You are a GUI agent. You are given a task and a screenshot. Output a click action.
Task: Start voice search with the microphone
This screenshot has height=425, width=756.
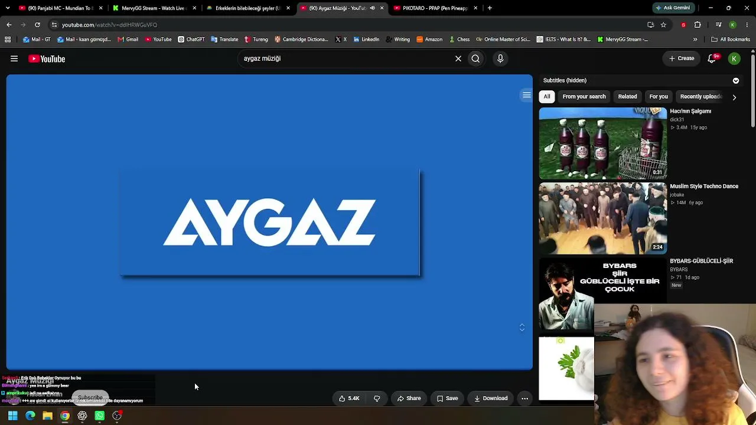coord(500,58)
